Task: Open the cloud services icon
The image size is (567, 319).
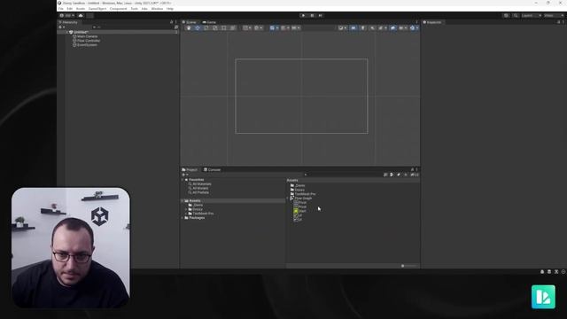Action: pos(81,16)
